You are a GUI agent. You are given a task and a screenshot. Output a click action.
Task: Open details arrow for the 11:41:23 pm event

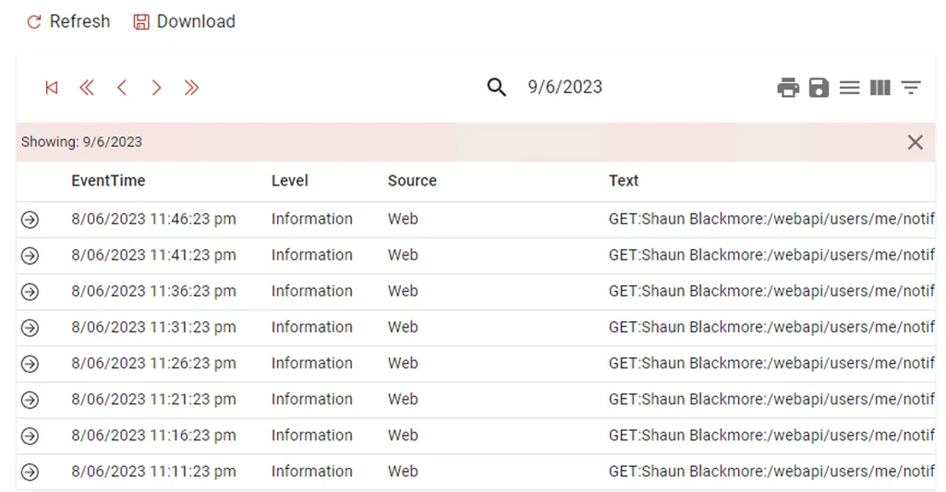click(30, 256)
